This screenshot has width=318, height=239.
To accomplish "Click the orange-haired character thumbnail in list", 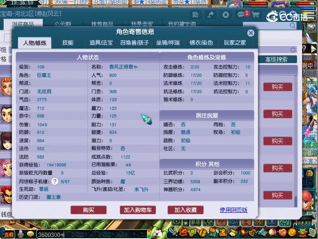I will 6,87.
